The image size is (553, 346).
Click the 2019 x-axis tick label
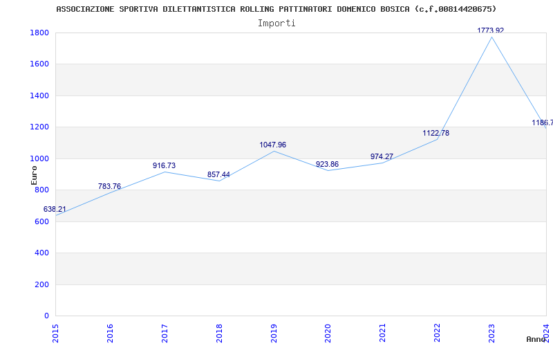274,334
